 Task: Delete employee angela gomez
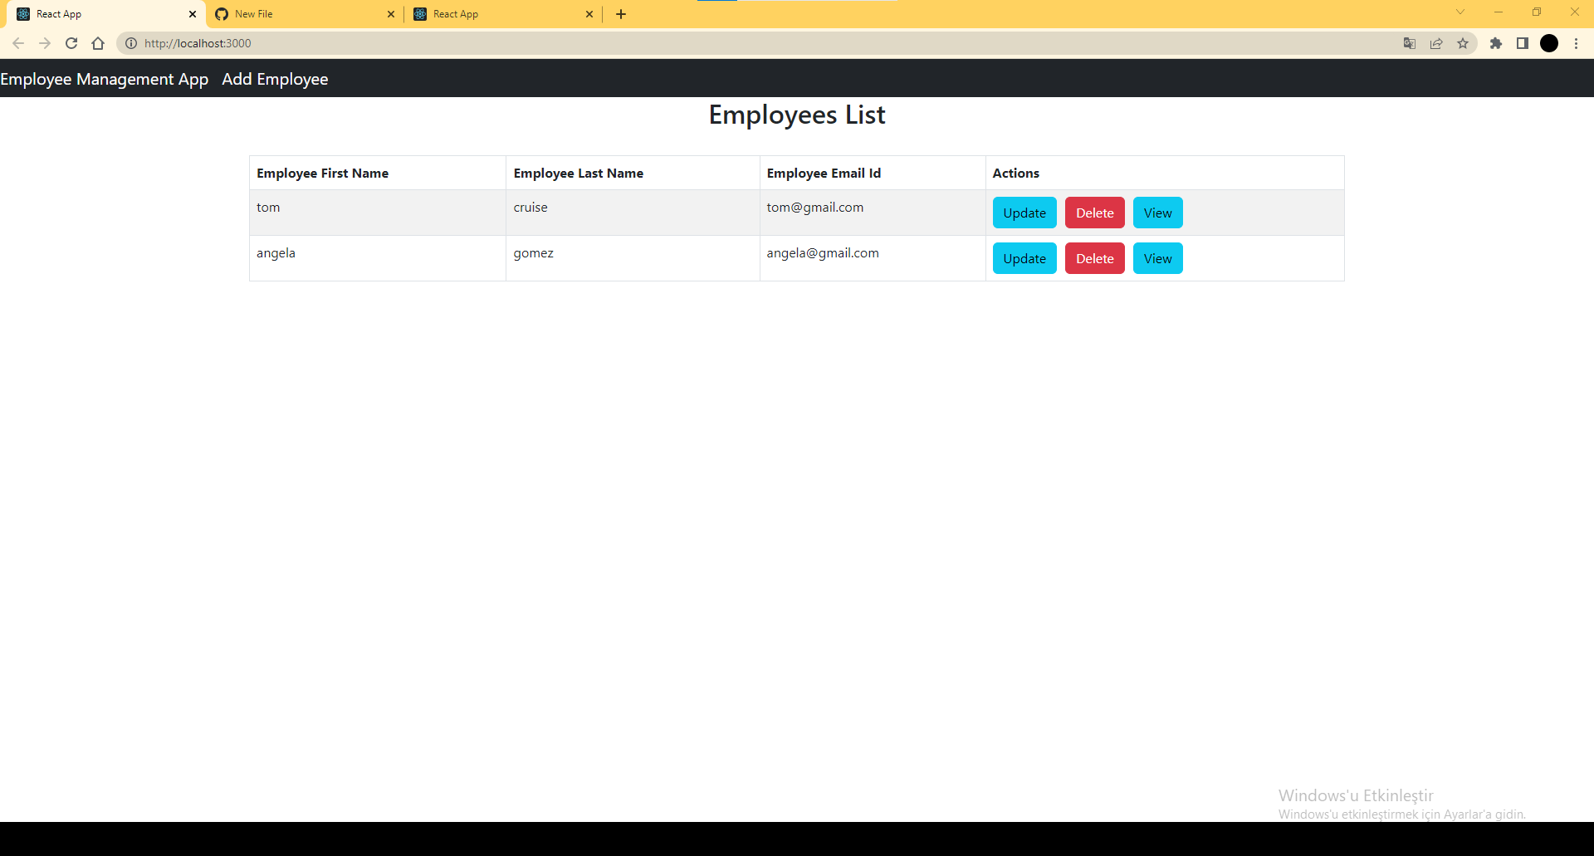pyautogui.click(x=1094, y=258)
